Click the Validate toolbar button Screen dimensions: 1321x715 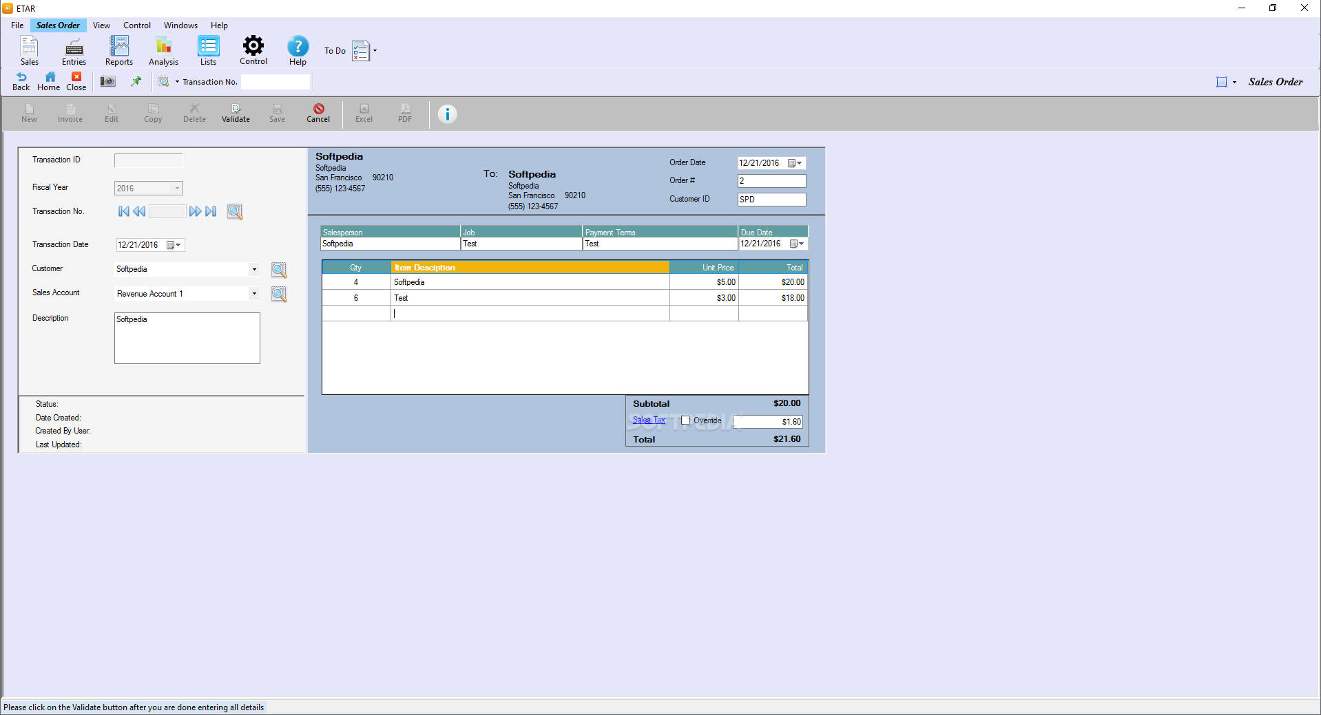tap(236, 114)
